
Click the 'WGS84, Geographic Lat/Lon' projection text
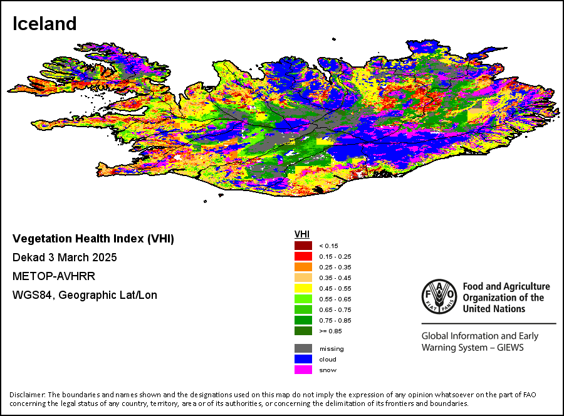tap(85, 295)
